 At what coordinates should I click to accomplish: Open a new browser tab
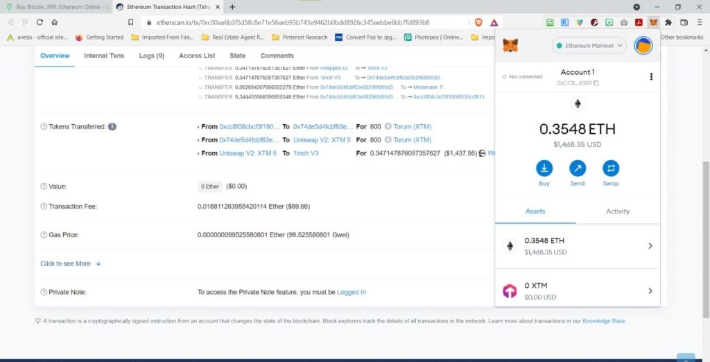coord(232,7)
